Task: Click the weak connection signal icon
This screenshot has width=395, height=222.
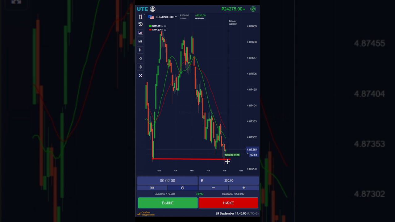Action: 139,213
